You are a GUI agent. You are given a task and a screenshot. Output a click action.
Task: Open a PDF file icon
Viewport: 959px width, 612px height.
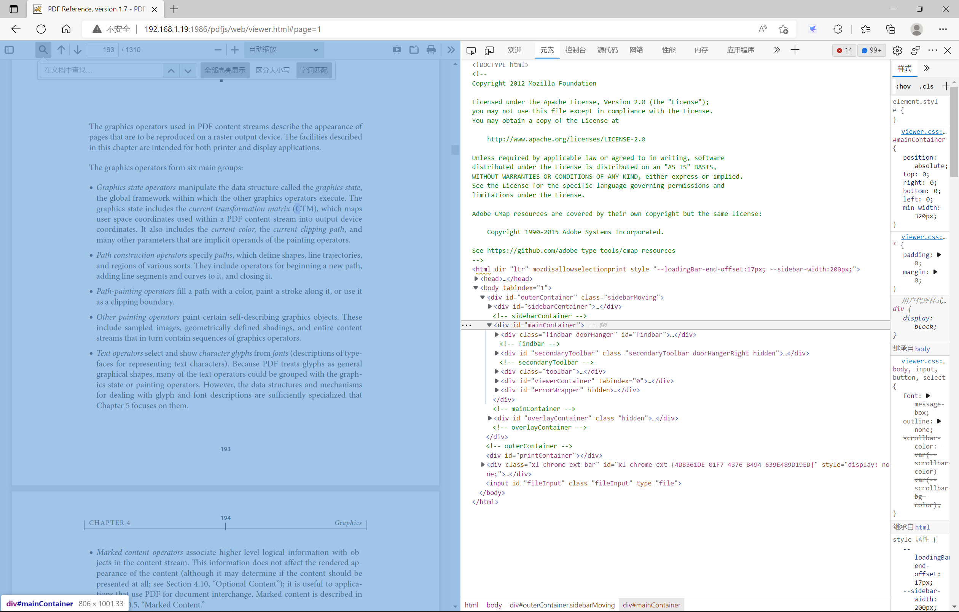(x=414, y=50)
